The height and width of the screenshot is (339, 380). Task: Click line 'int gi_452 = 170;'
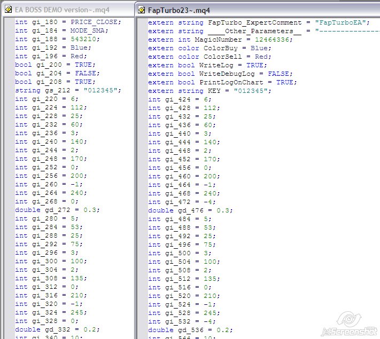(184, 159)
